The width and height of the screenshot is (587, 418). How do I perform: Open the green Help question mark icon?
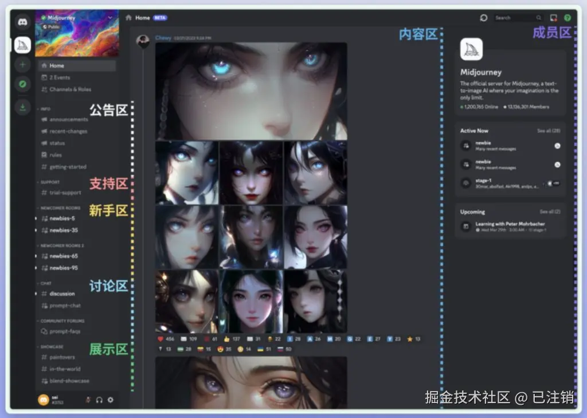tap(568, 18)
